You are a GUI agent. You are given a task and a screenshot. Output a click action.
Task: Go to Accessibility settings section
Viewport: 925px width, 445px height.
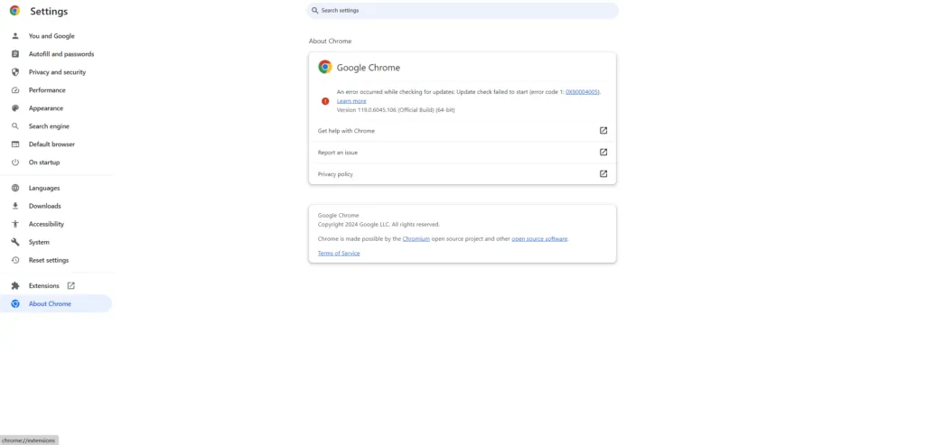tap(46, 224)
